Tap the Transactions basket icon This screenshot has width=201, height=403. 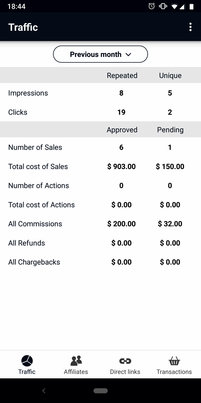point(174,361)
